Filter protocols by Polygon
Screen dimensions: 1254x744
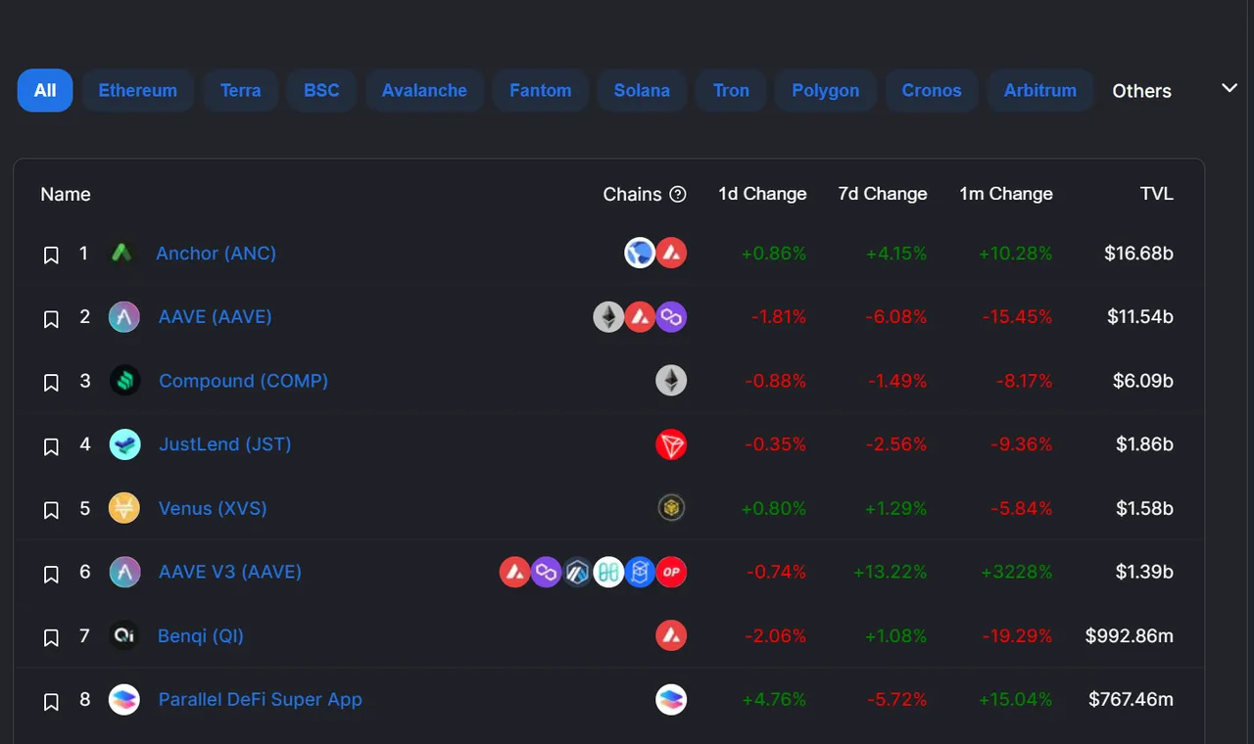click(x=826, y=90)
